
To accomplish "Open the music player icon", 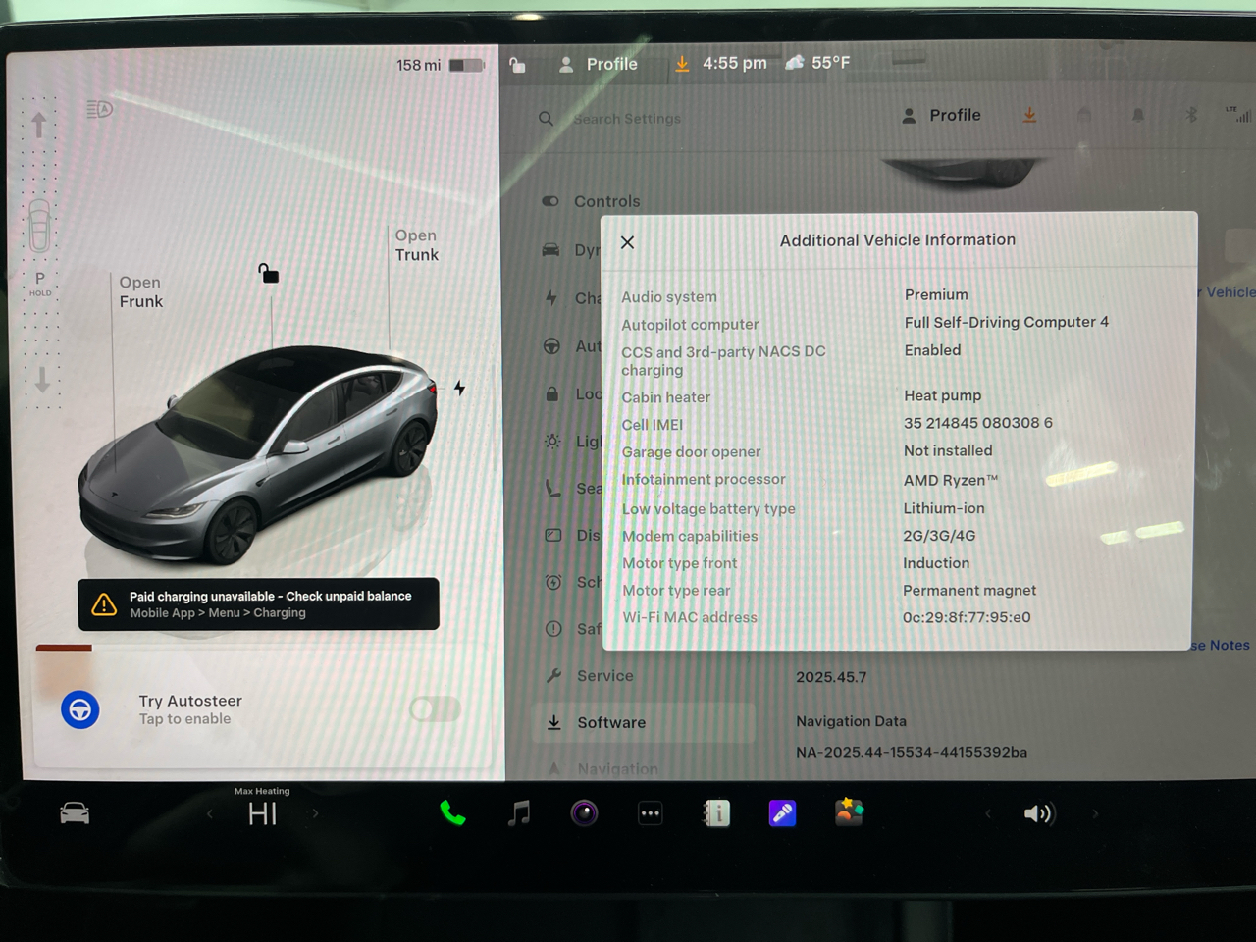I will [519, 813].
